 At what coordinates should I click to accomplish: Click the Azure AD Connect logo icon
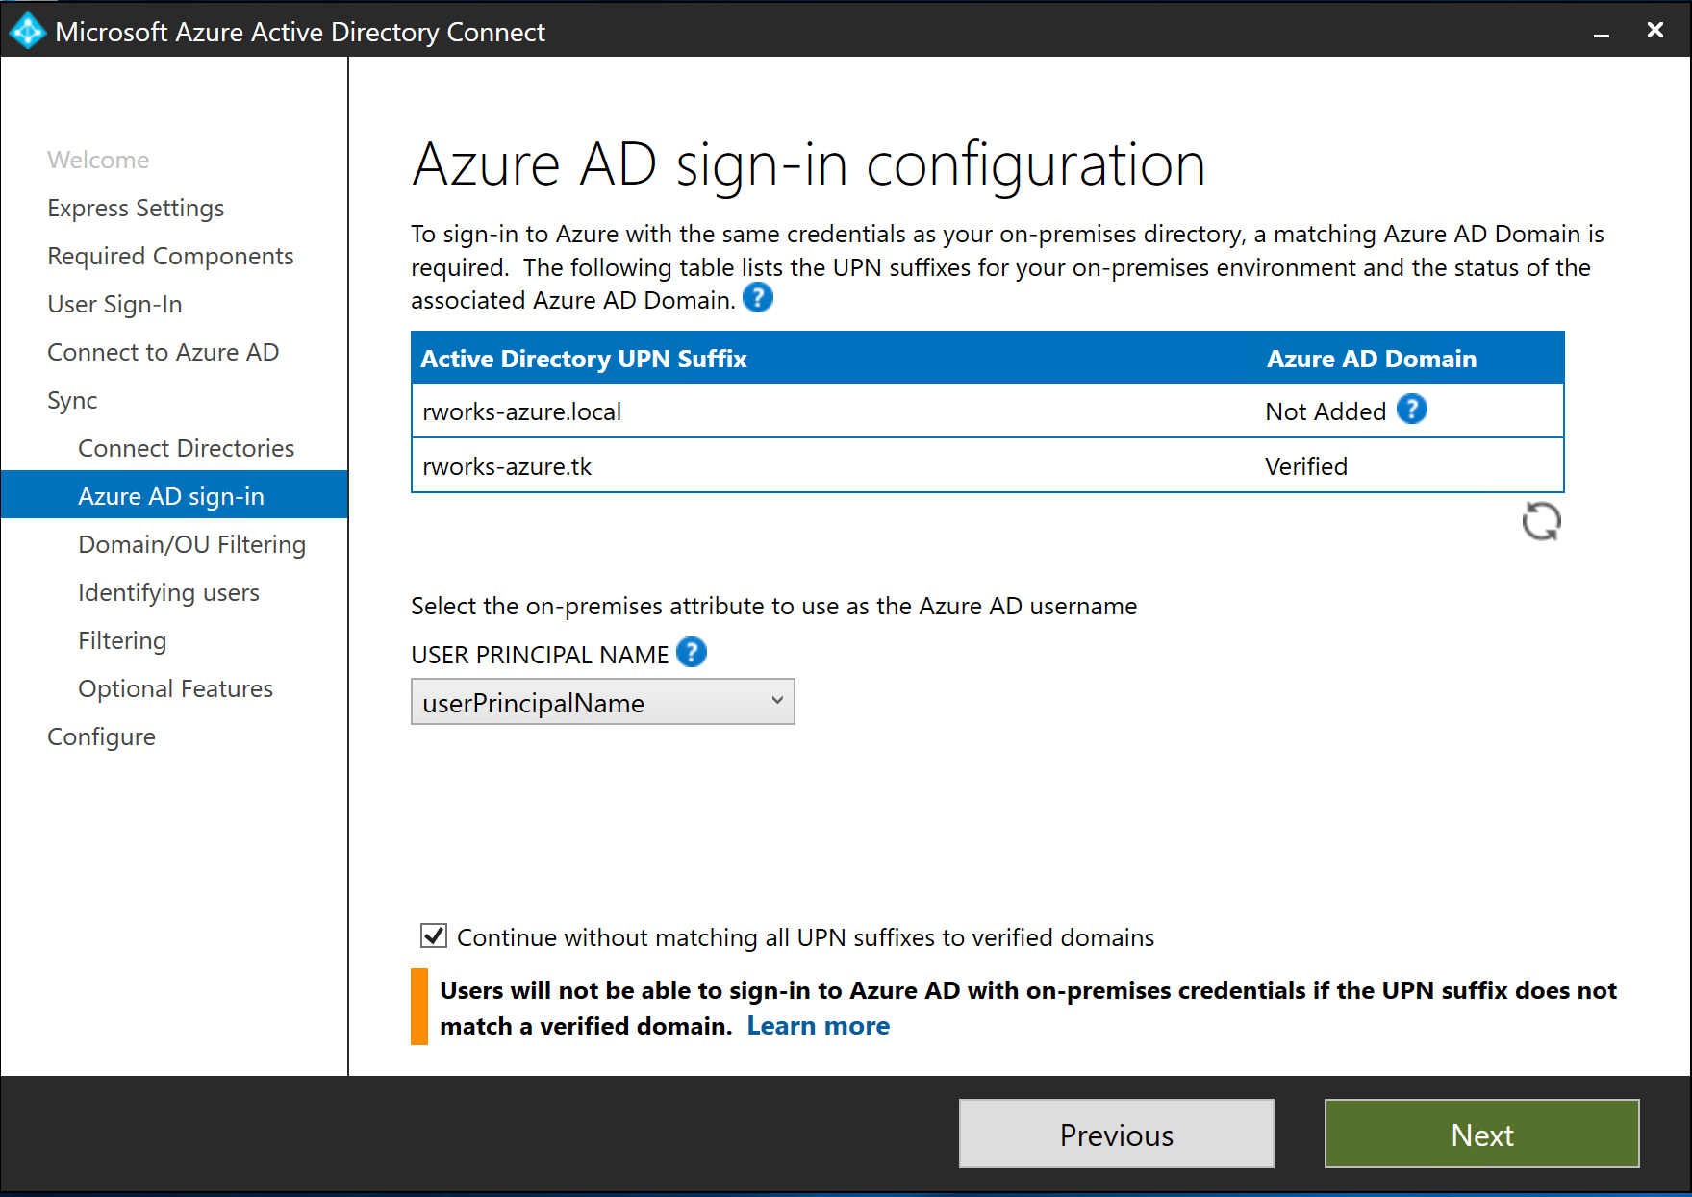27,31
